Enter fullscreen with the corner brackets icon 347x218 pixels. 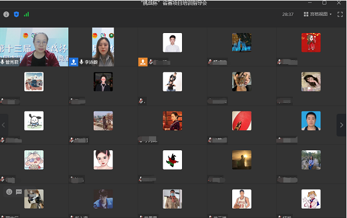tap(340, 14)
